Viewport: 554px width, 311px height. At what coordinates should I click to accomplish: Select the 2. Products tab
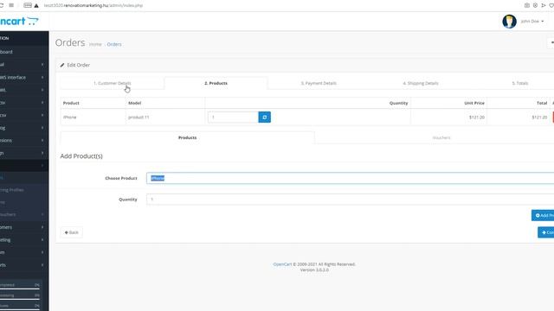click(x=216, y=83)
